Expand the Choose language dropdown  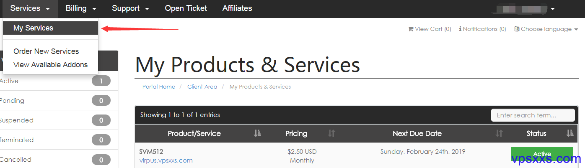click(x=546, y=29)
